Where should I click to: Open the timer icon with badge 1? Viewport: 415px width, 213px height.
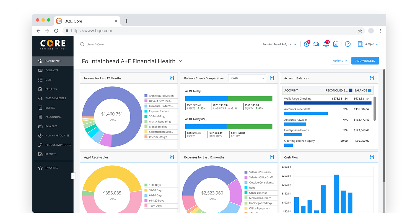(x=307, y=44)
